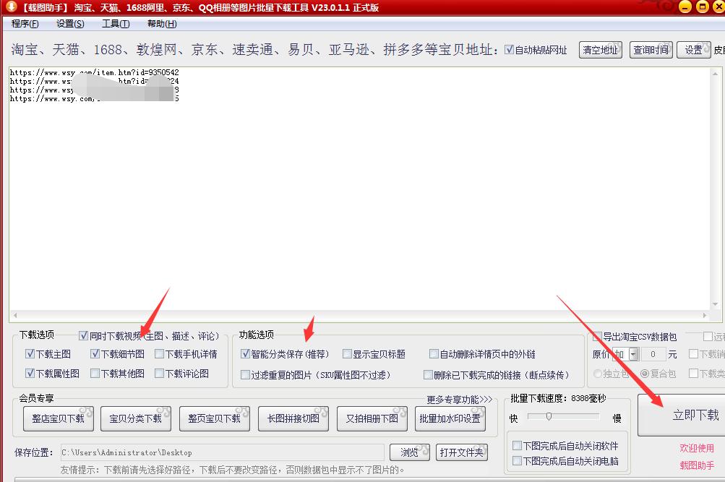Viewport: 725px width, 482px height.
Task: Open the 程序 menu
Action: coord(23,23)
